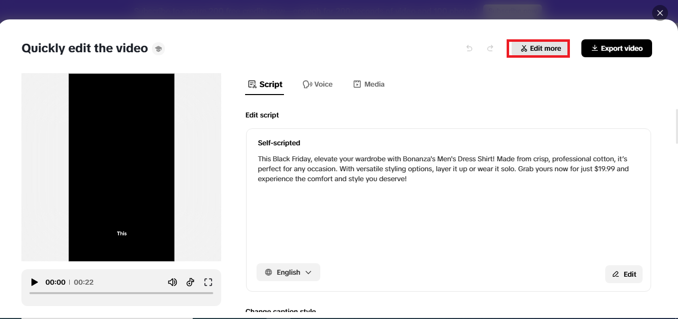The height and width of the screenshot is (319, 678).
Task: Click the Export video button
Action: [x=616, y=48]
